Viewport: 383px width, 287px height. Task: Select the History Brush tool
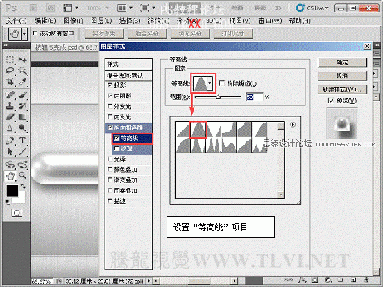22,105
